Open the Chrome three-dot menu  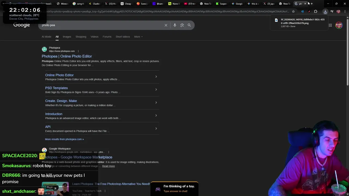click(x=345, y=11)
